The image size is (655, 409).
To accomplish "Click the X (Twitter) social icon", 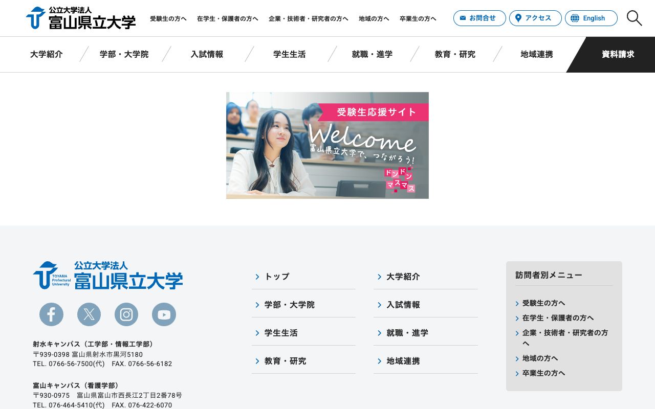I will pyautogui.click(x=89, y=314).
